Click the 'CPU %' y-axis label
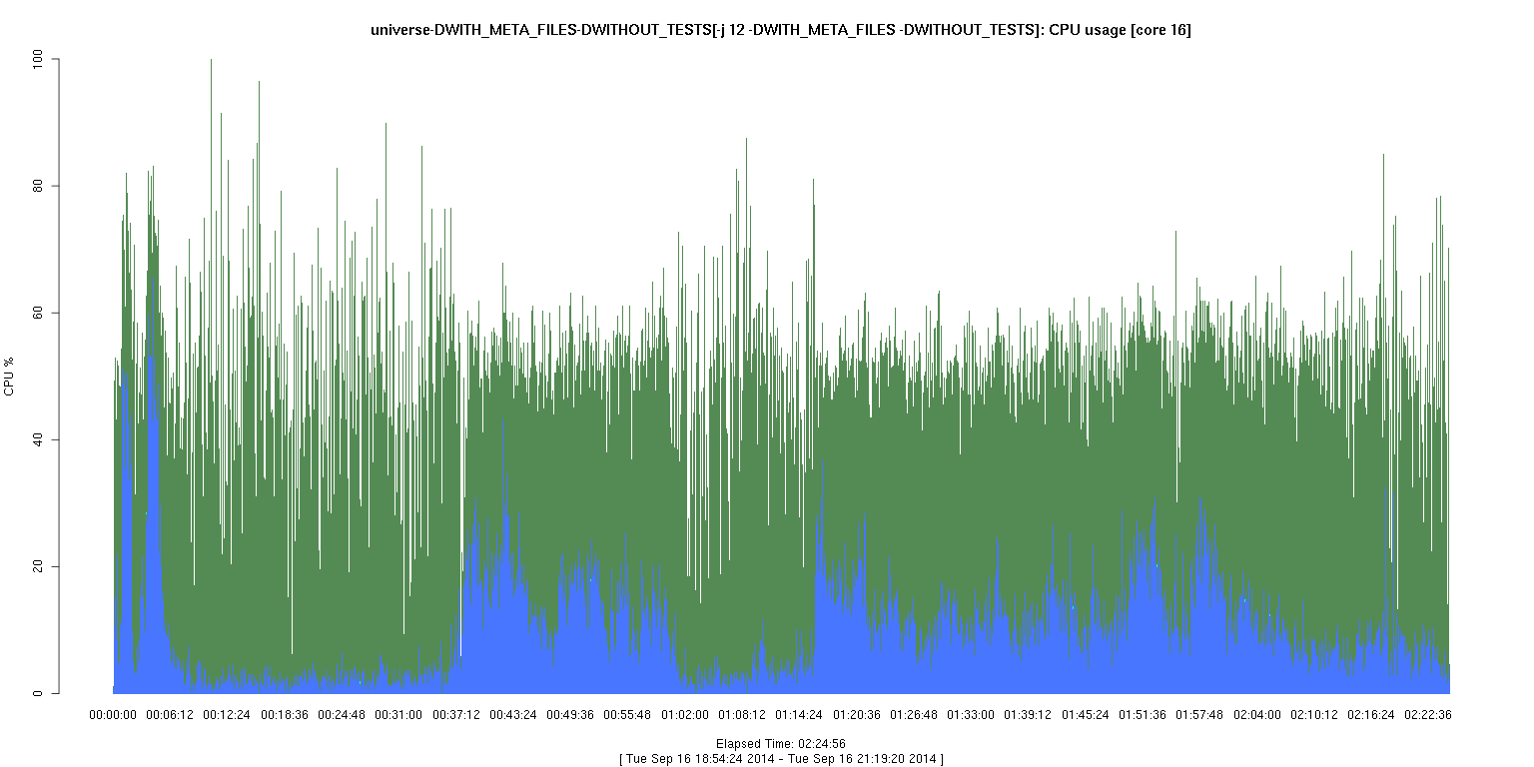Viewport: 1534px width, 767px height. point(10,377)
